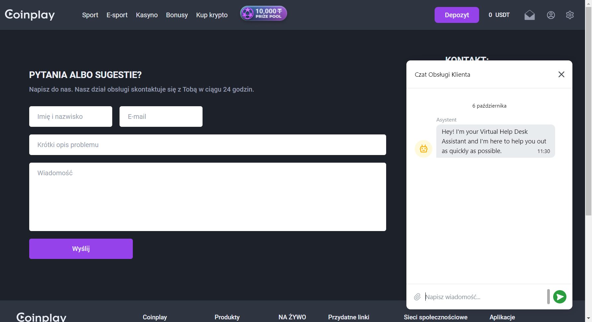Screen dimensions: 592x322
Task: Select Kup krypto in navigation
Action: pos(212,15)
